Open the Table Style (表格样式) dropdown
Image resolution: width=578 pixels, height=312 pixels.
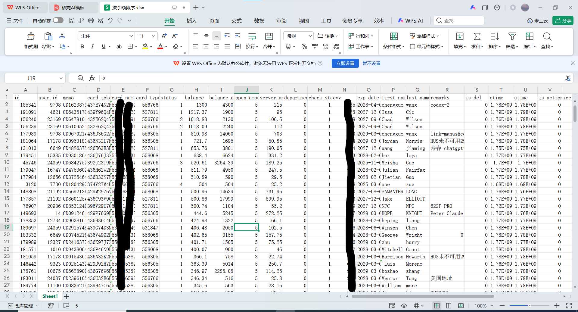pyautogui.click(x=424, y=36)
